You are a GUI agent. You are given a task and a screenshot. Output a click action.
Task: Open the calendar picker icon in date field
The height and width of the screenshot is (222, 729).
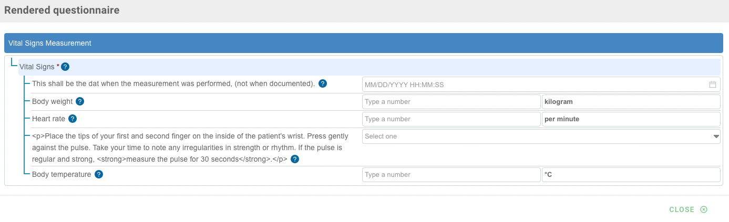713,84
